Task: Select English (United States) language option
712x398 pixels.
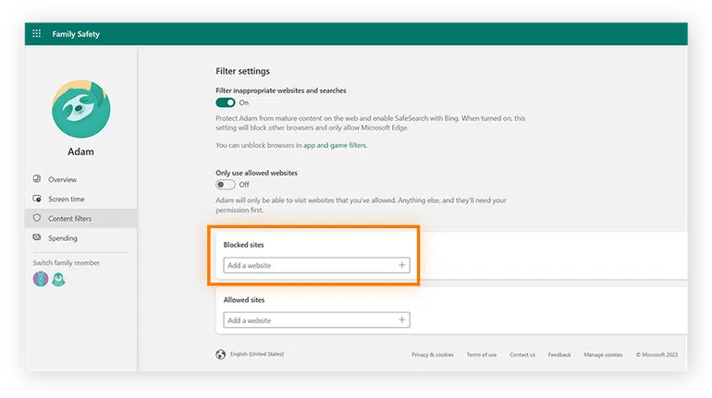Action: (257, 355)
